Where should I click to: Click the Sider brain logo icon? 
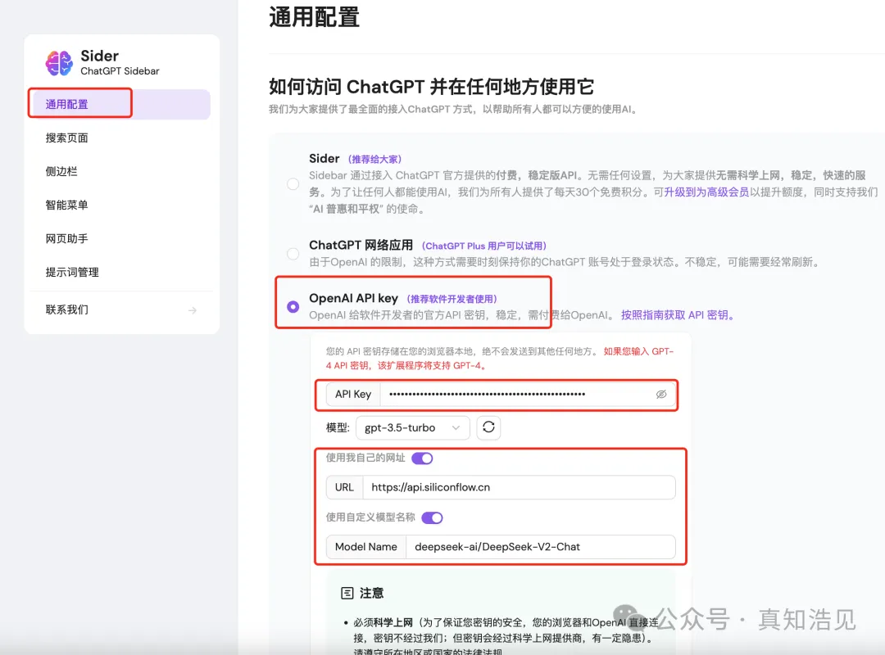pyautogui.click(x=59, y=62)
